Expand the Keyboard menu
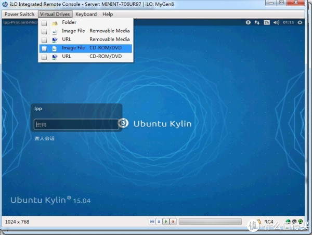This screenshot has width=312, height=235. tap(86, 14)
